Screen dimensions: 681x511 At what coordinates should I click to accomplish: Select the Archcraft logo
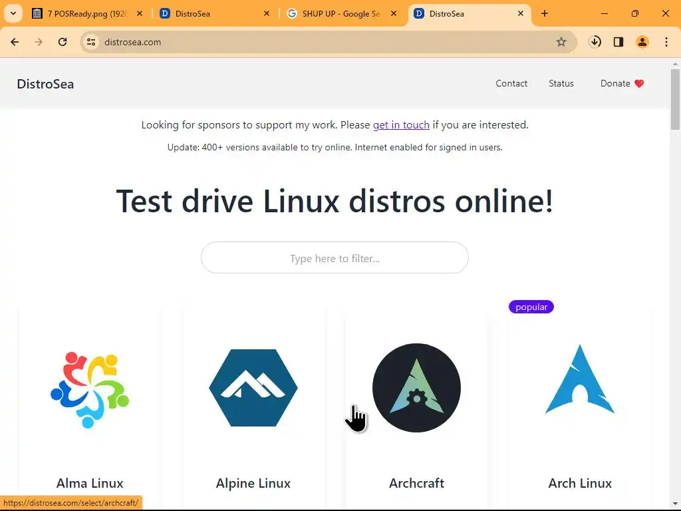tap(416, 388)
